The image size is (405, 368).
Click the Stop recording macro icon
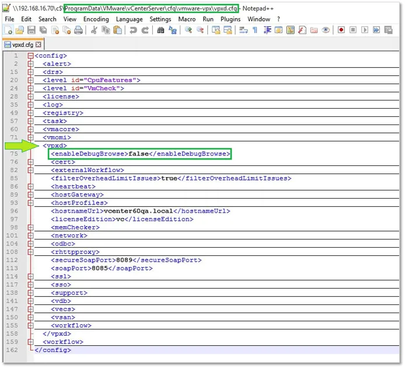click(353, 30)
